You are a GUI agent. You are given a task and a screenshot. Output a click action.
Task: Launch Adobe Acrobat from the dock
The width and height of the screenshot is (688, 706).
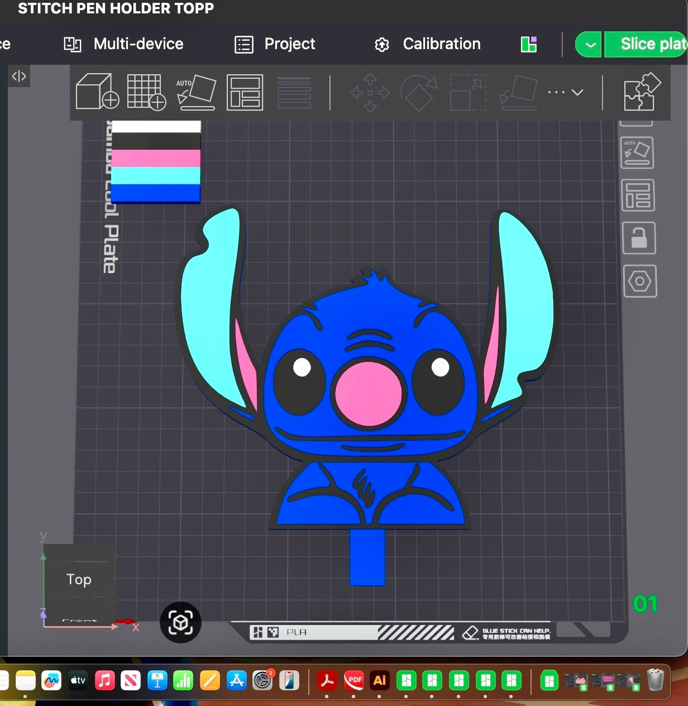coord(327,680)
